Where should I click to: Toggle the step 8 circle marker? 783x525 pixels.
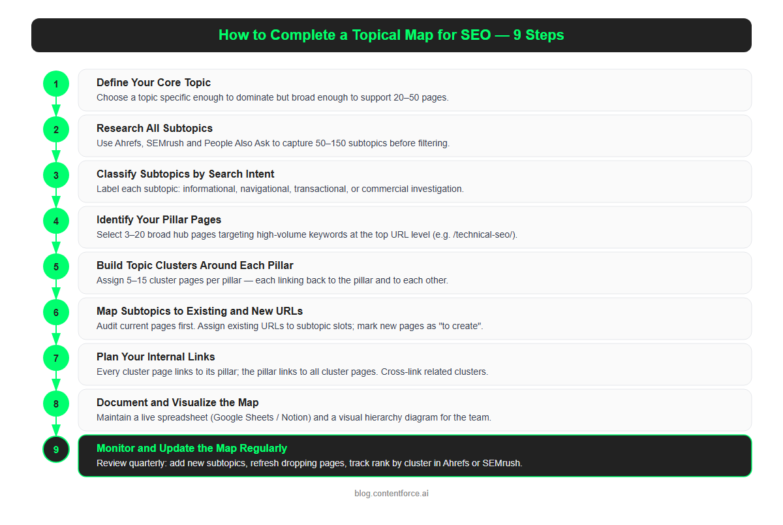55,404
